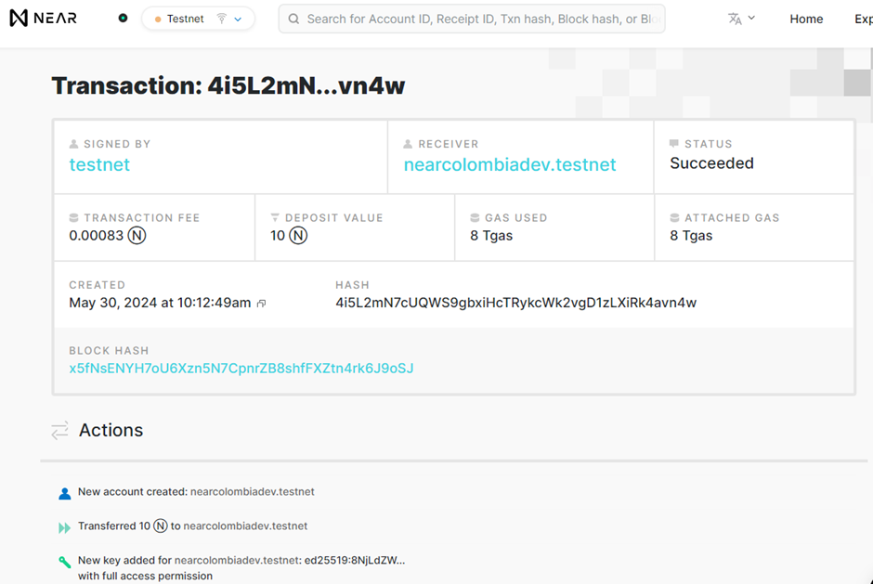Click the search magnifier icon
This screenshot has height=584, width=873.
tap(293, 19)
